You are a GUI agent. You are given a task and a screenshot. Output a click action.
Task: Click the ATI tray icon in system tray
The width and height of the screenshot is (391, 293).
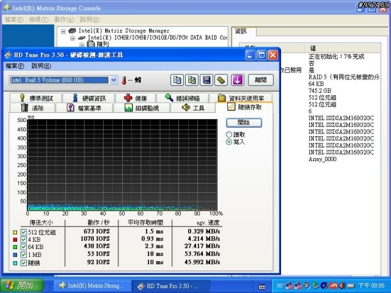(334, 286)
